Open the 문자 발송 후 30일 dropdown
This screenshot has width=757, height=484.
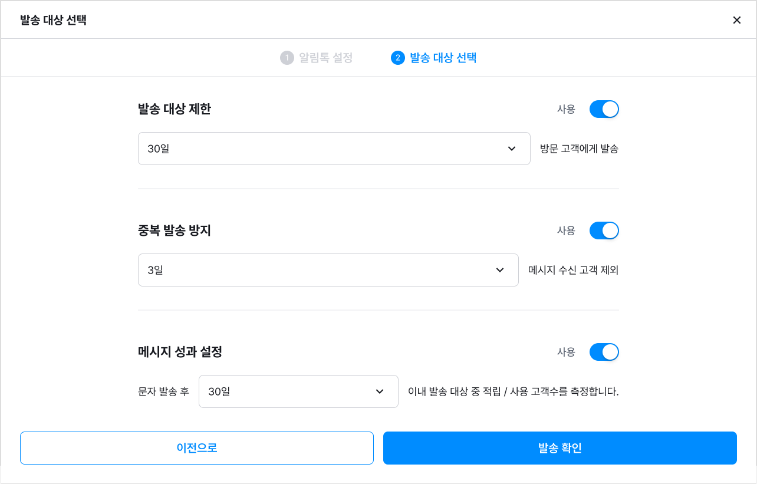tap(298, 391)
